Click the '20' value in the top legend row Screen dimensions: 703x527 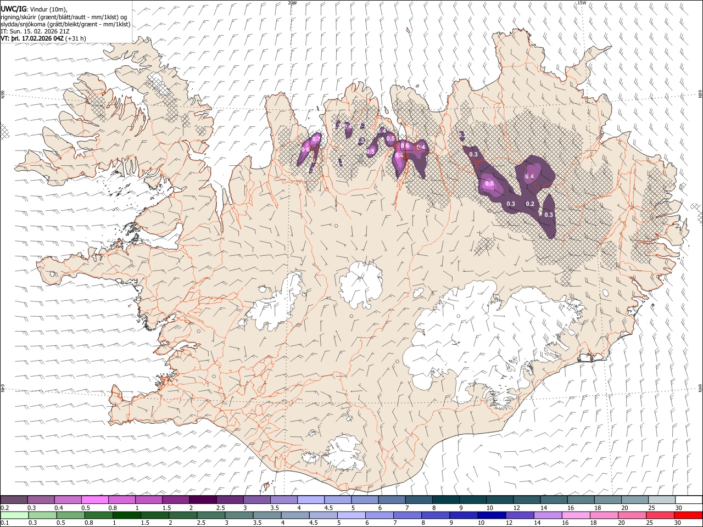[x=625, y=508]
